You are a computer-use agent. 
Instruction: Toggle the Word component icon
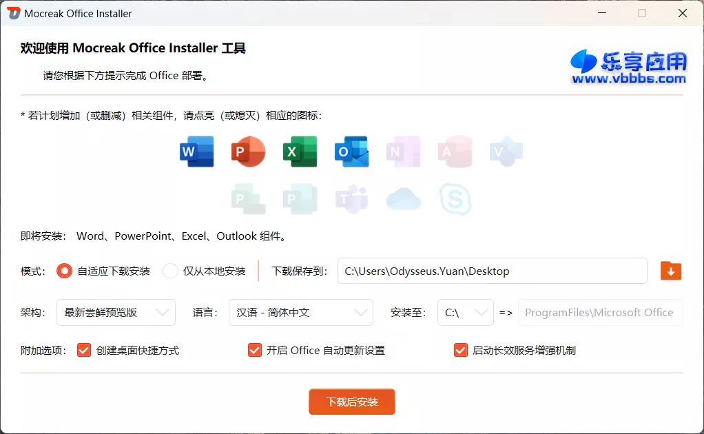[x=196, y=152]
